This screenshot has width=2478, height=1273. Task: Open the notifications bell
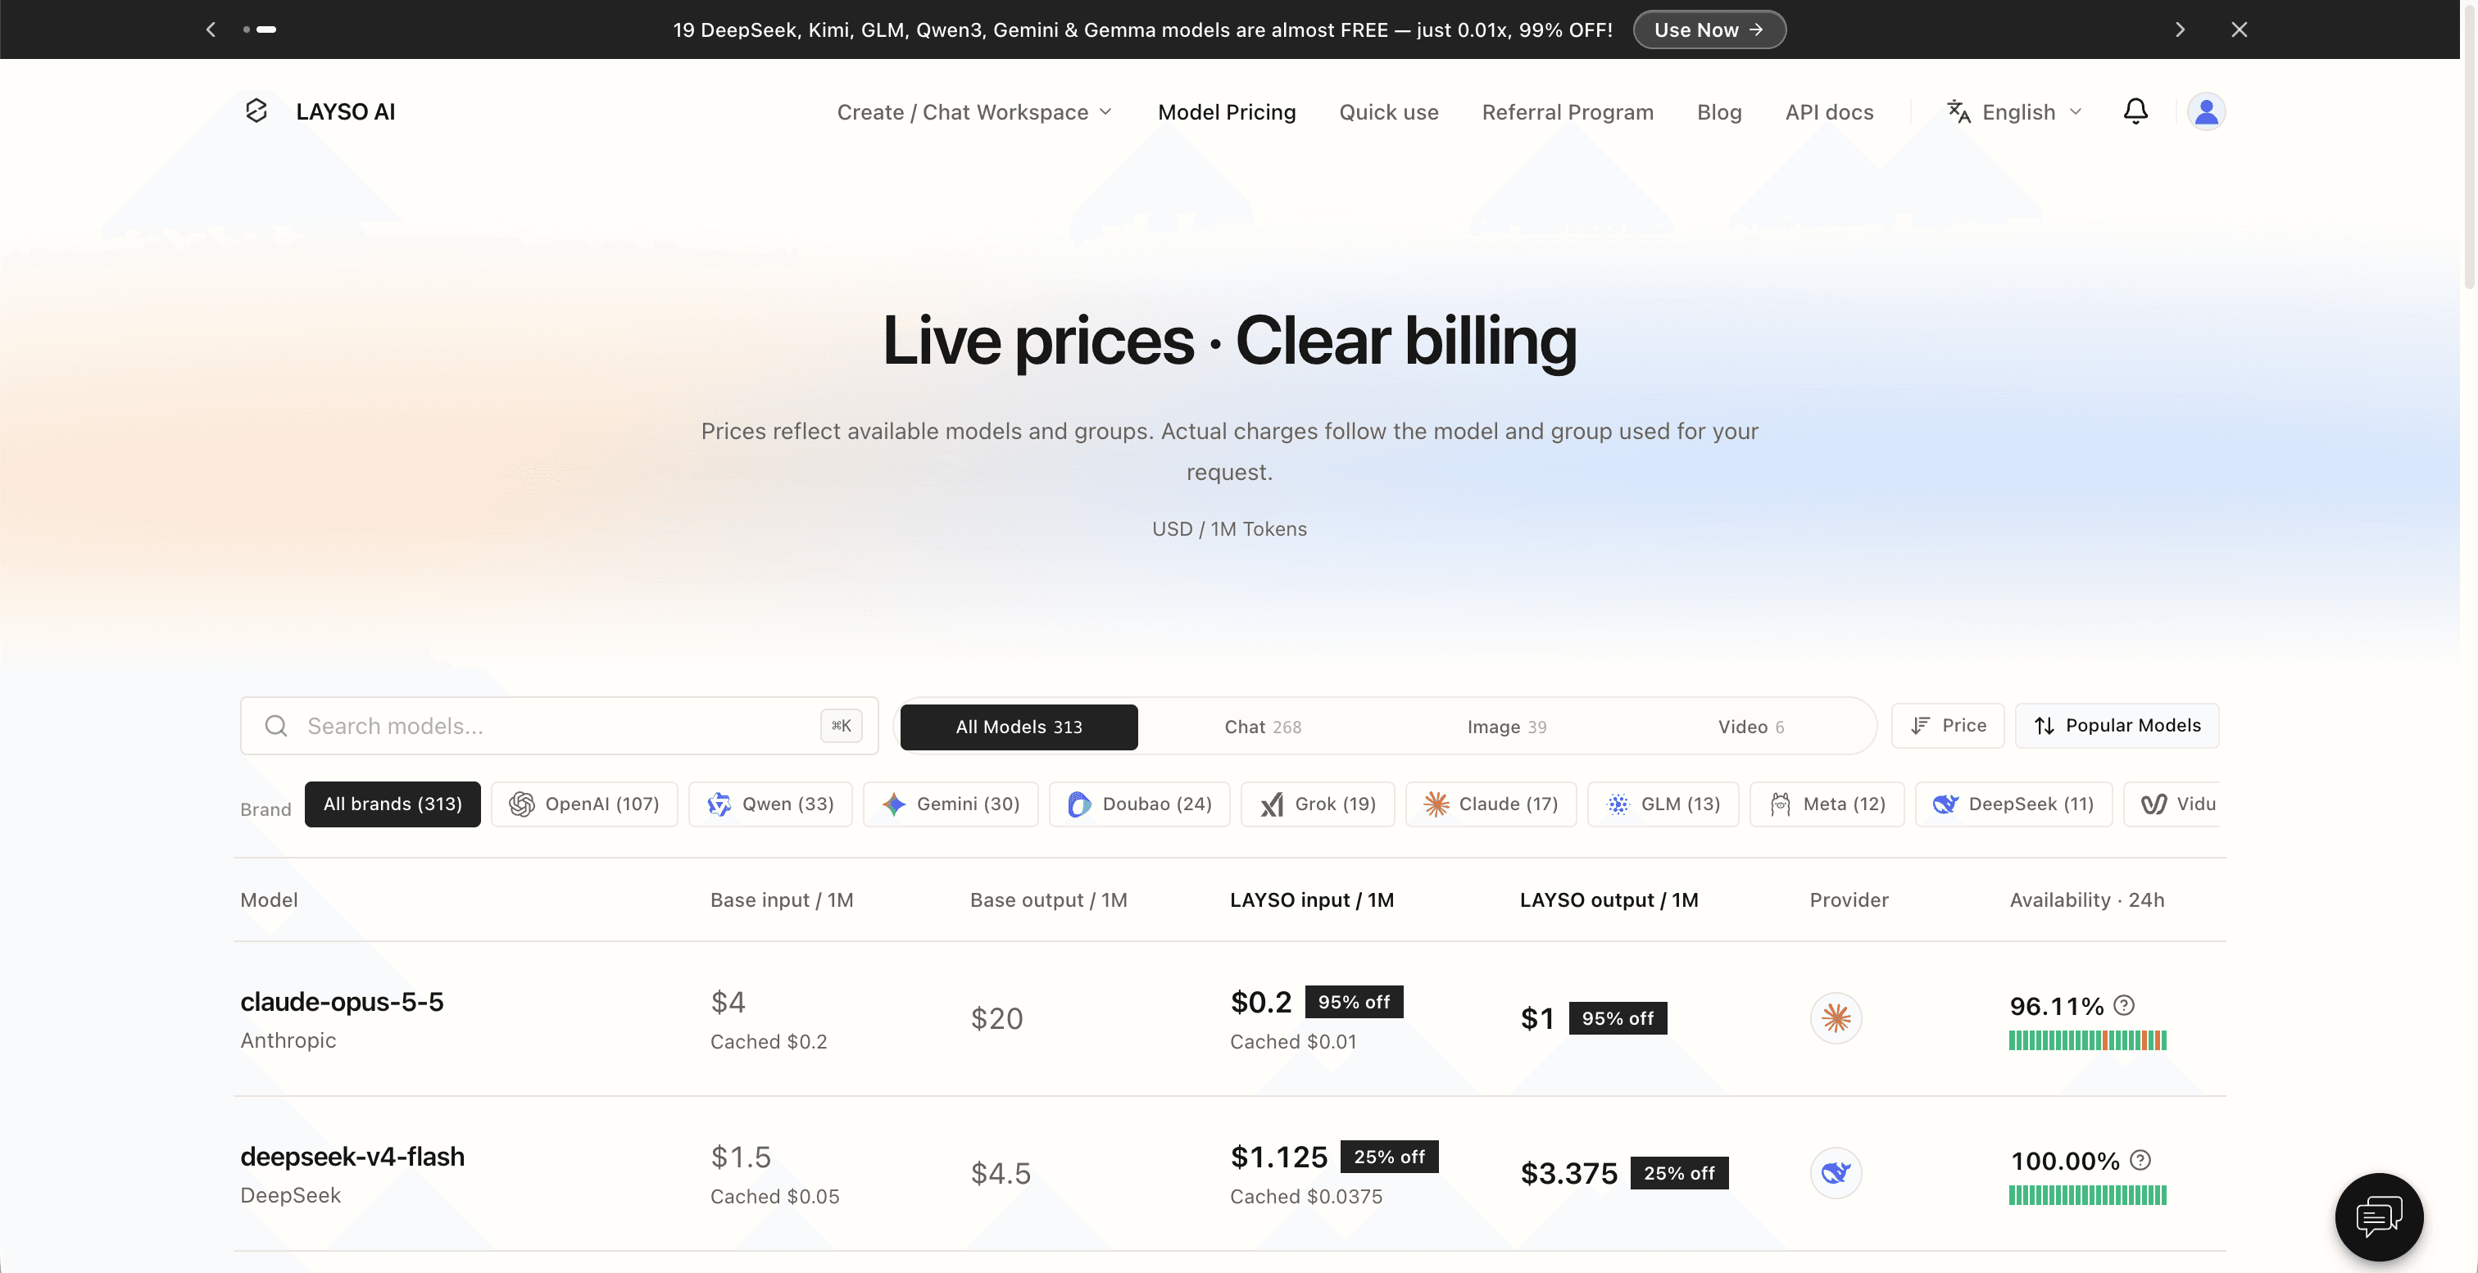2135,111
